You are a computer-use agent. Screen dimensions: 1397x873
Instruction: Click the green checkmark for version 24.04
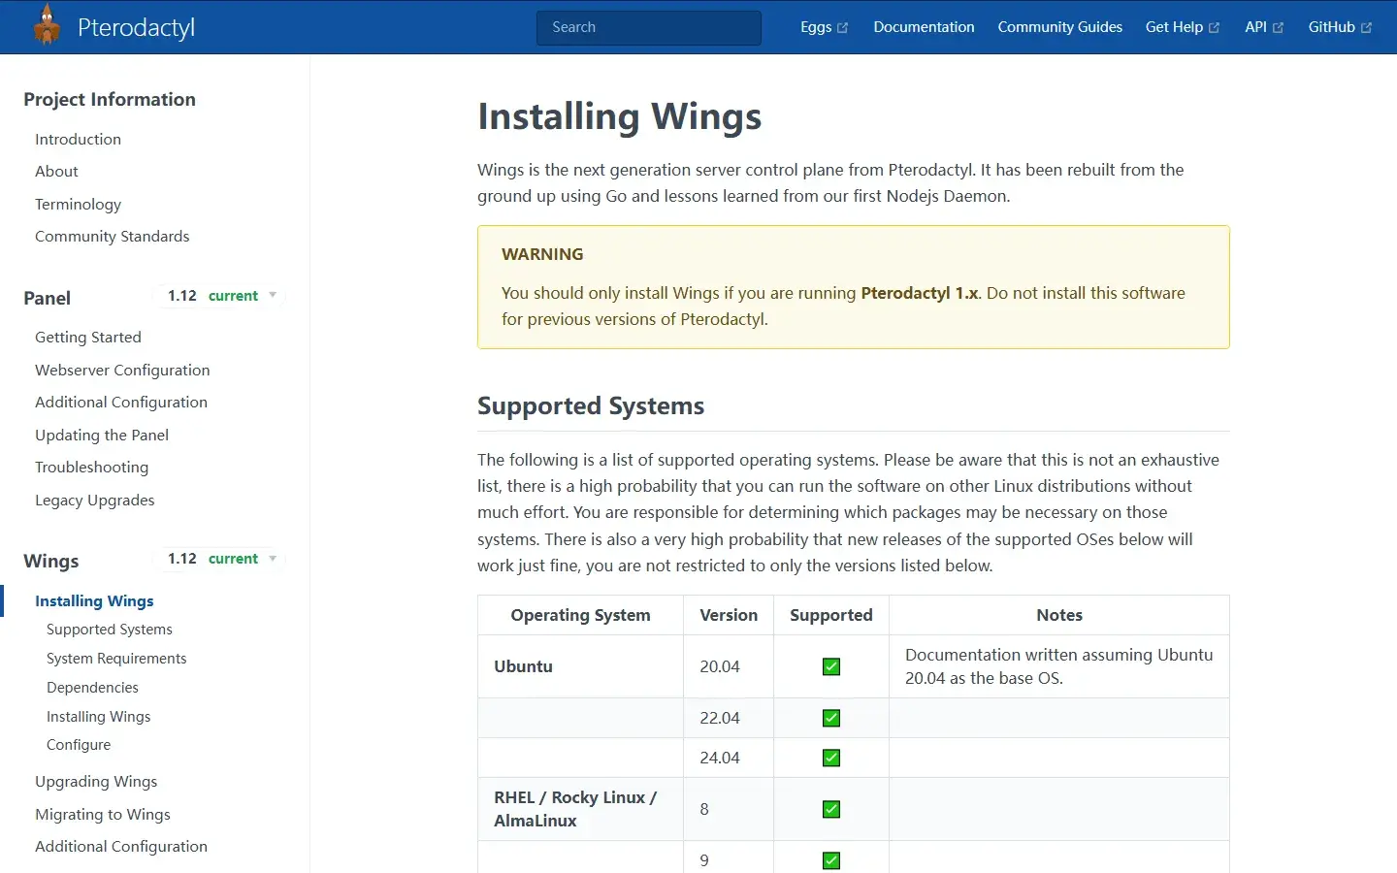tap(831, 758)
